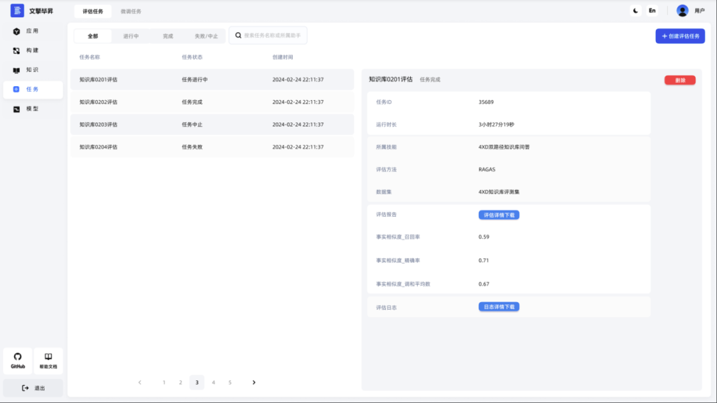Click 4XD知识库评测集 dataset value

[499, 192]
